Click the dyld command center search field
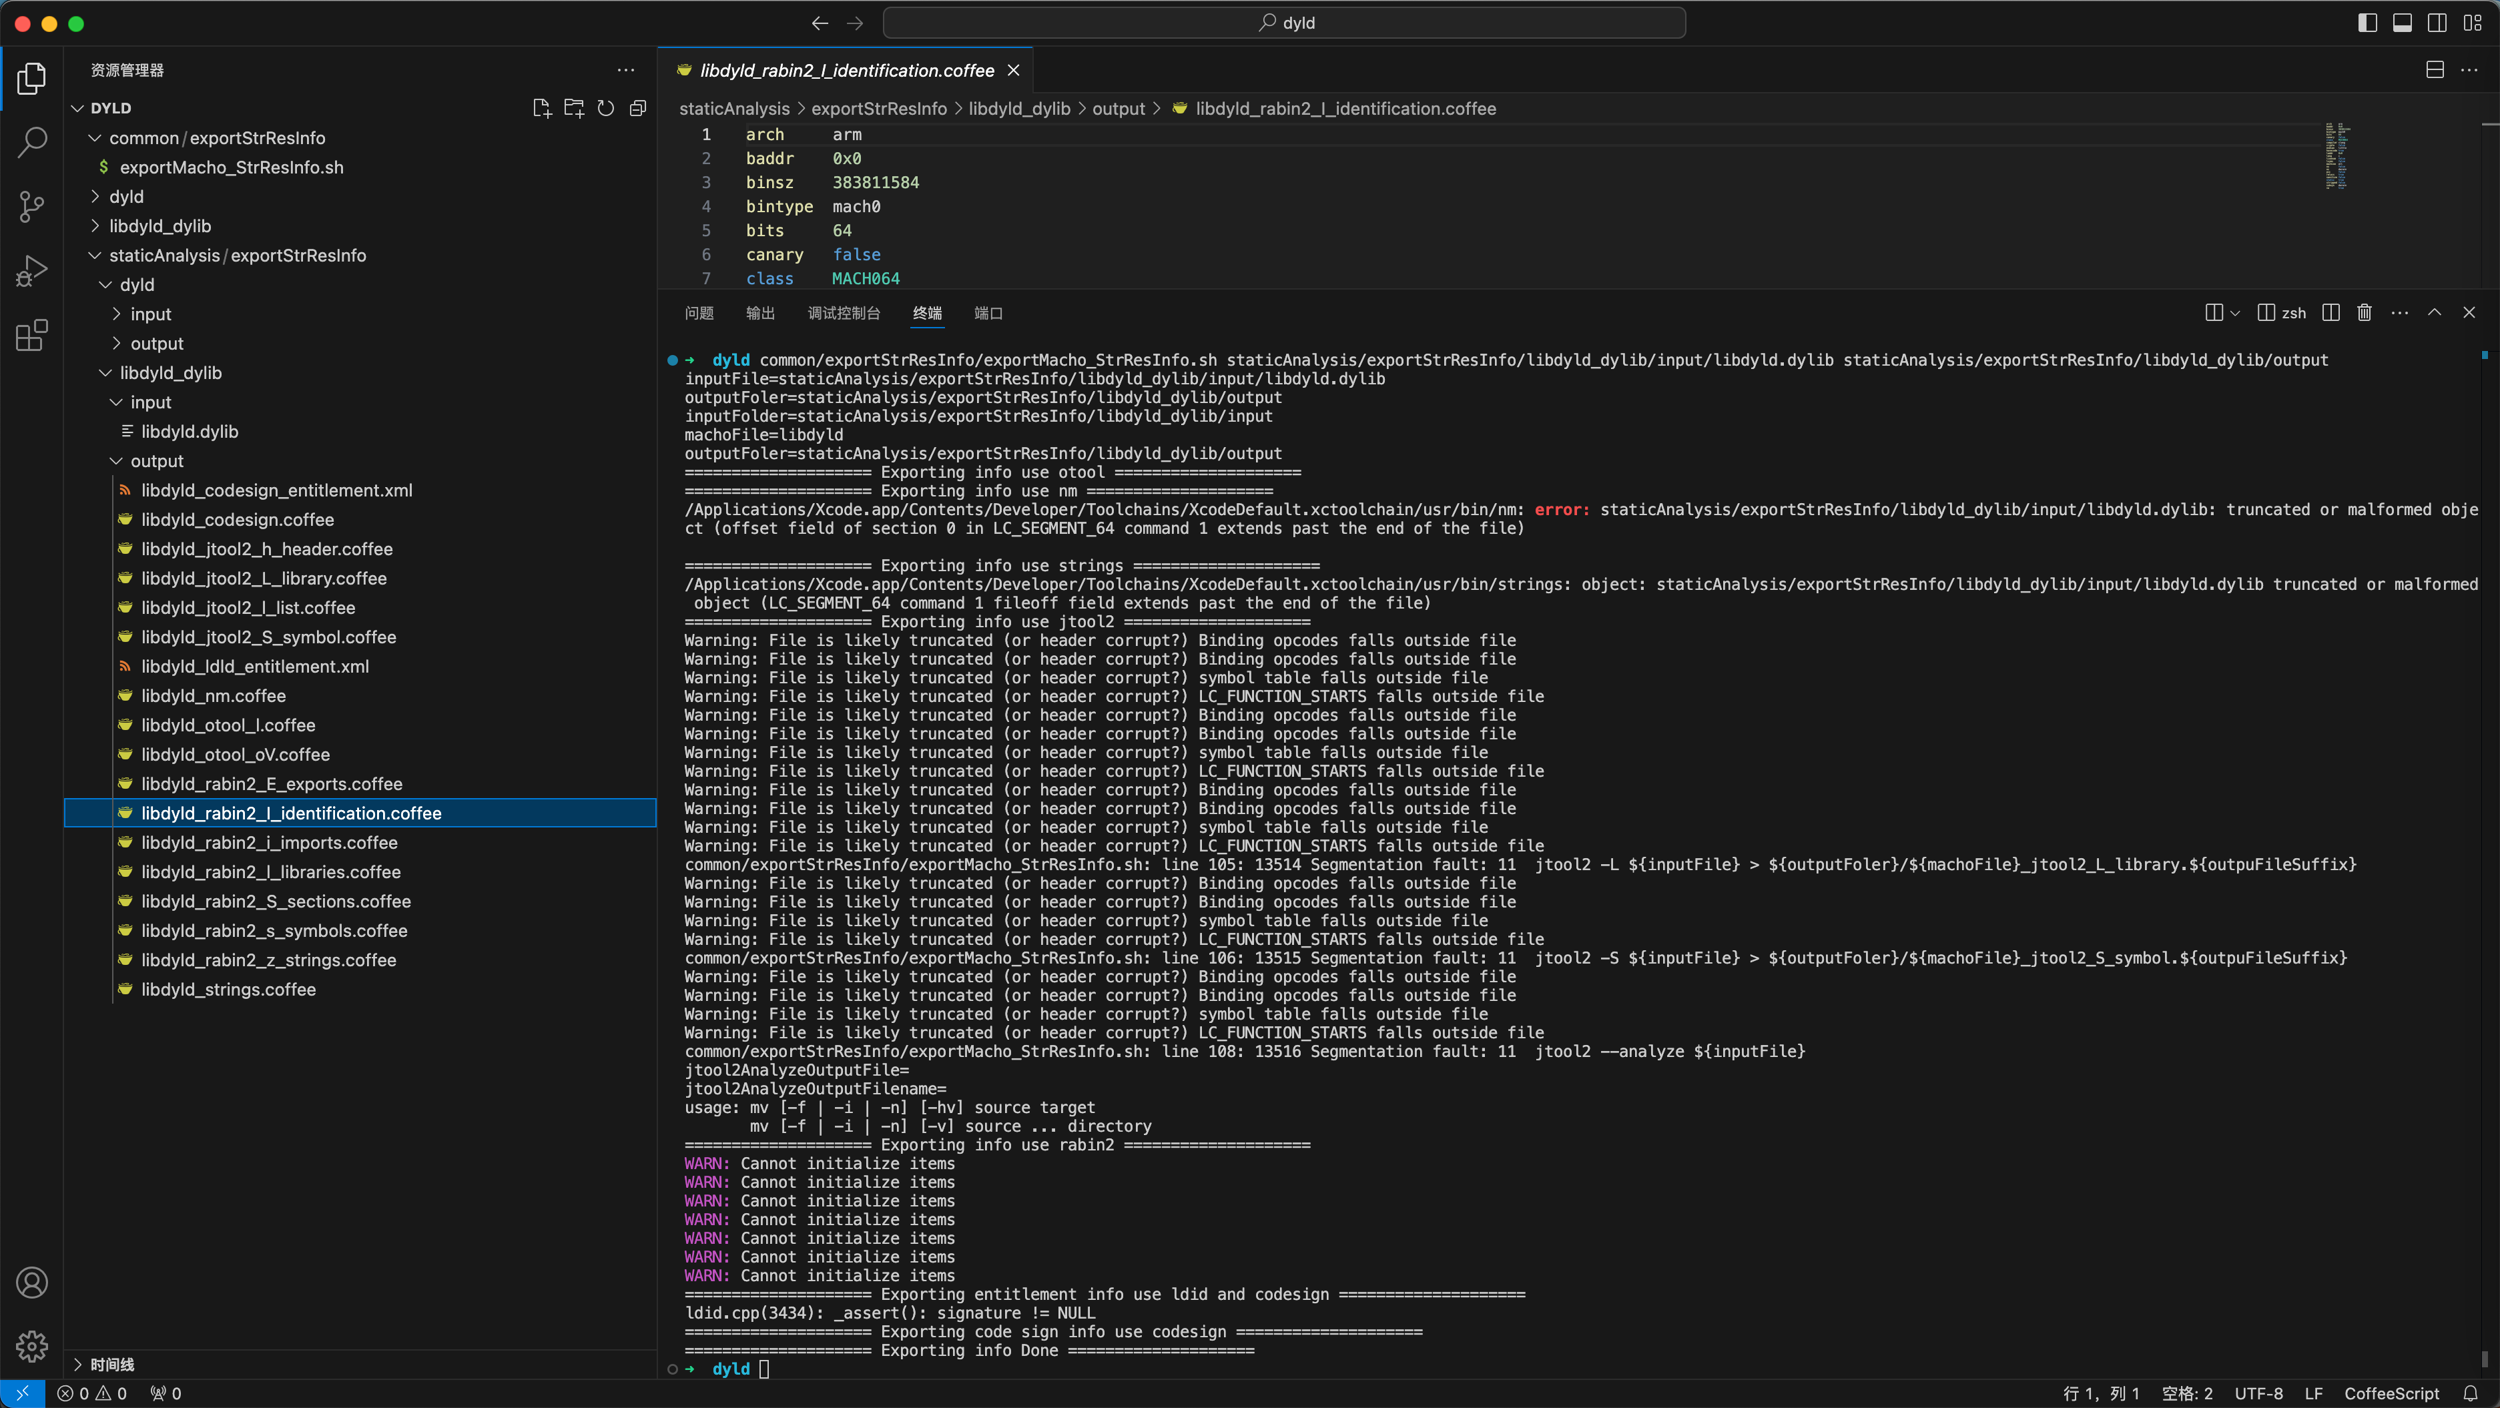Screen dimensions: 2500x1408 click(1284, 22)
